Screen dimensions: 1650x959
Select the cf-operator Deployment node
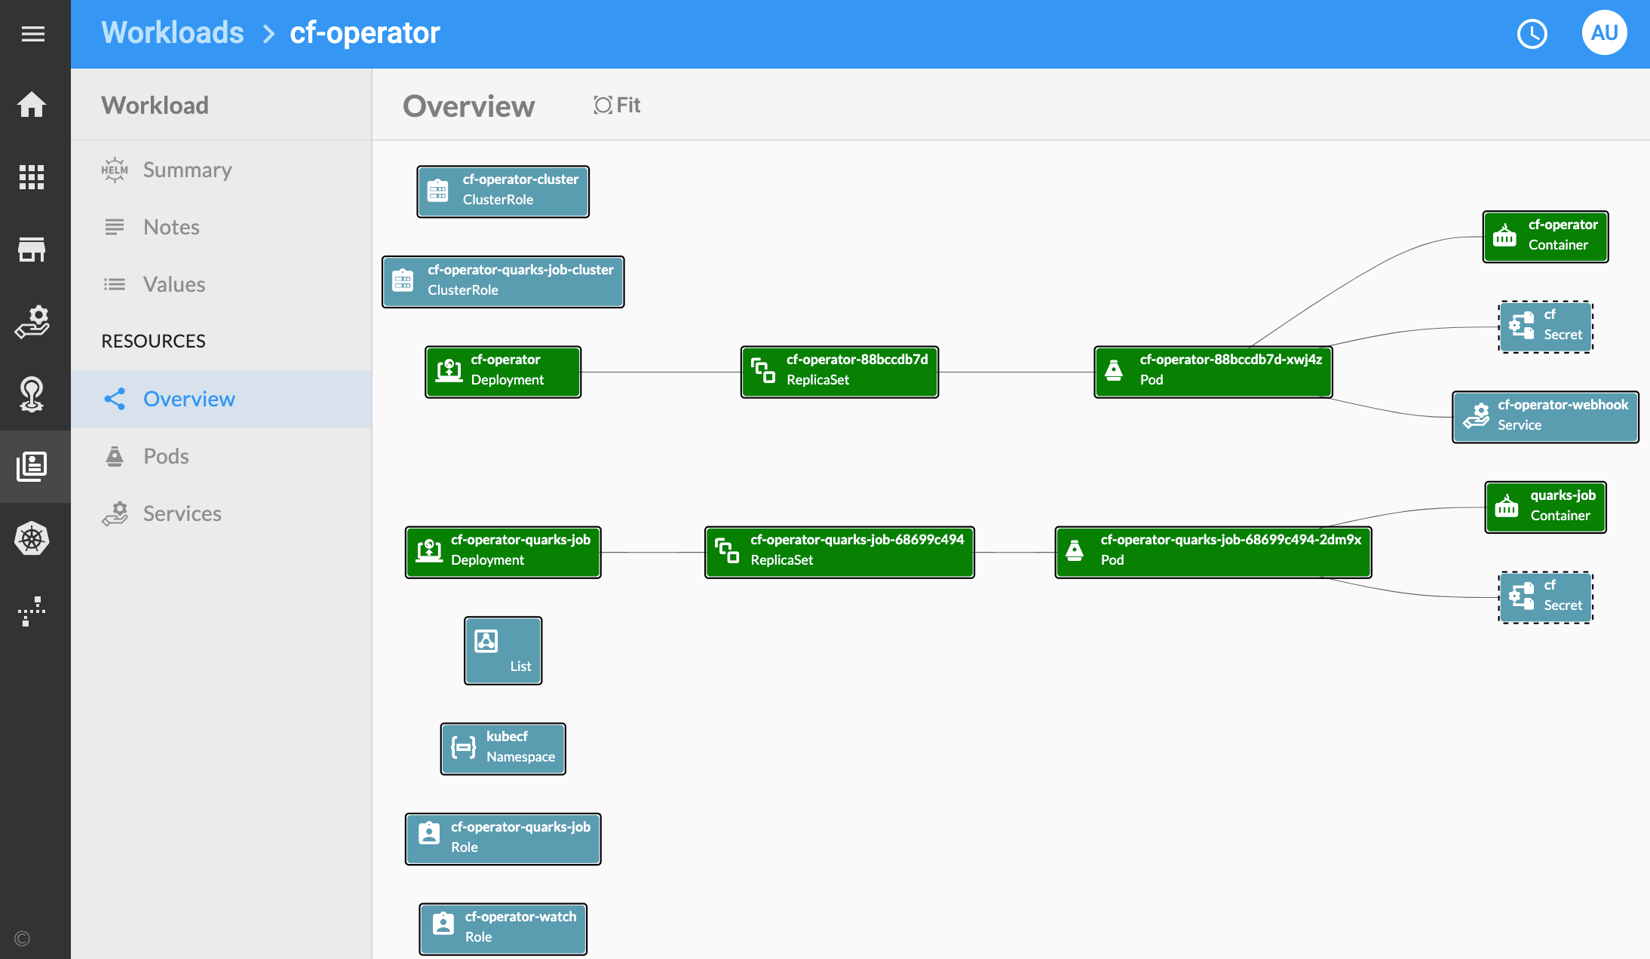[x=503, y=371]
